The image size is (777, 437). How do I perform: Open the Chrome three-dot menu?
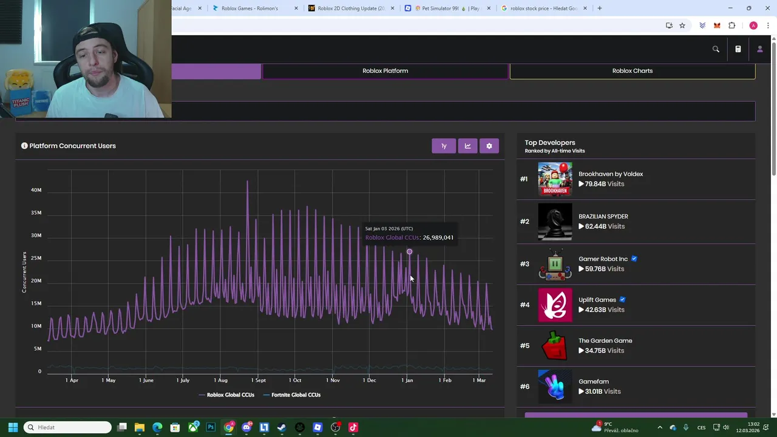[768, 25]
